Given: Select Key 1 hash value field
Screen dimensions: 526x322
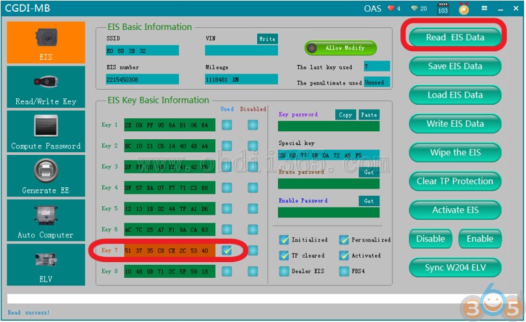Looking at the screenshot, I should pos(170,125).
